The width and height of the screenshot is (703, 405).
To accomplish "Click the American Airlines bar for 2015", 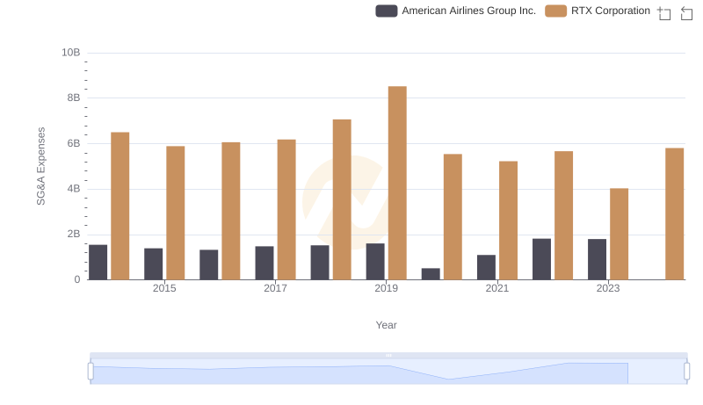I will point(153,264).
